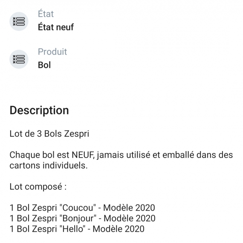Screen dimensions: 243x243
Task: Click the list icon beside Produit
Action: [19, 59]
